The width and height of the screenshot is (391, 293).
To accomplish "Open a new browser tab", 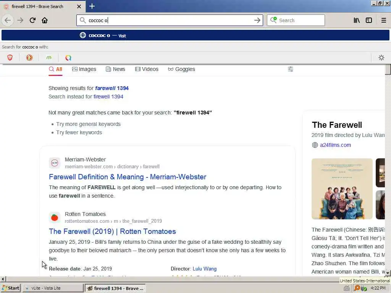I will click(x=92, y=6).
